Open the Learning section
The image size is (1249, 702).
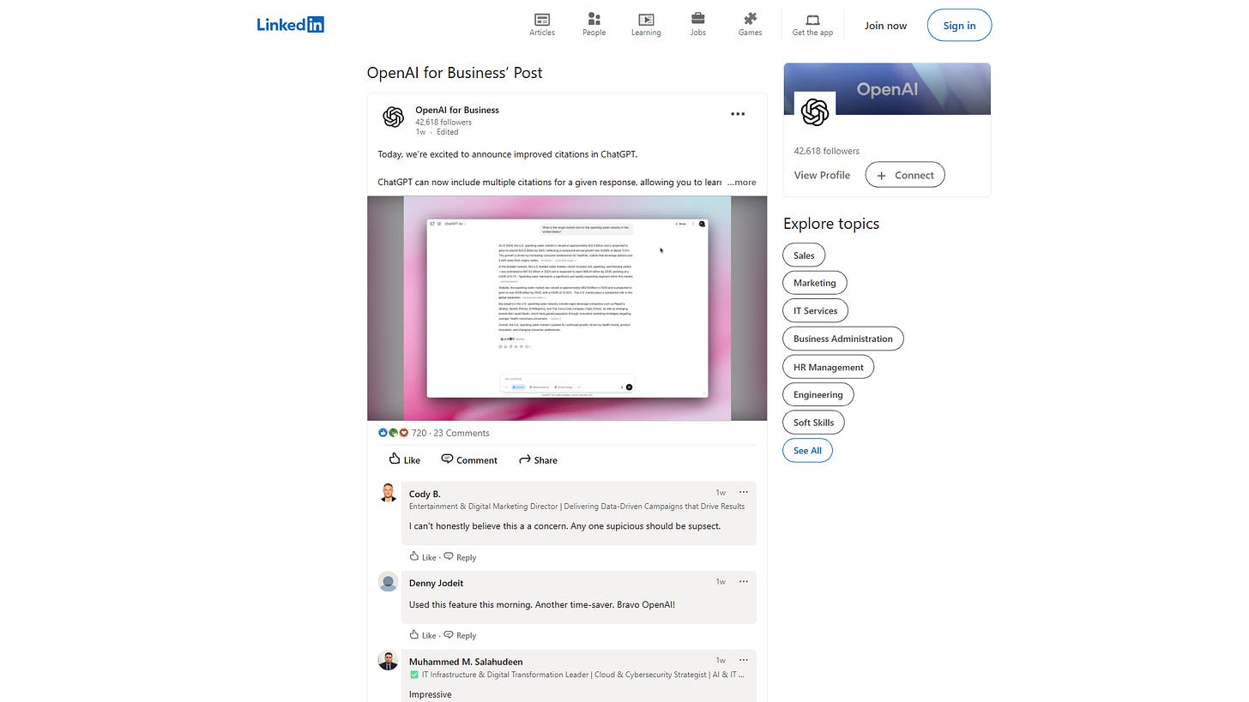646,25
